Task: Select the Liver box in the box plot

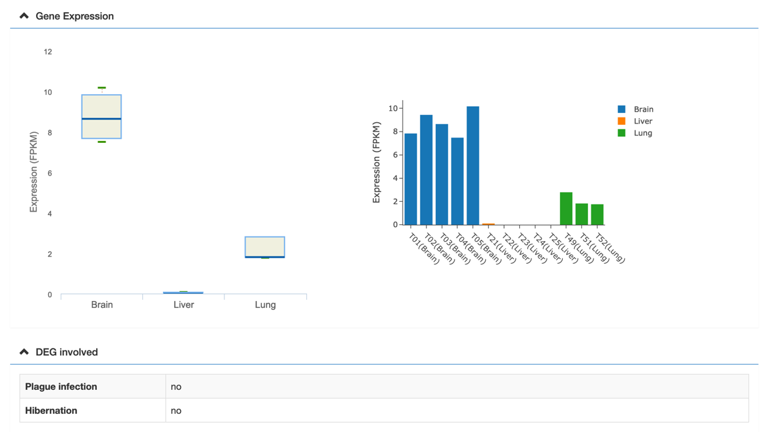Action: pos(184,292)
